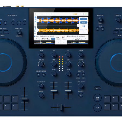Click the right channel LOW knob
Viewport: 122px width, 122px height.
click(68, 73)
